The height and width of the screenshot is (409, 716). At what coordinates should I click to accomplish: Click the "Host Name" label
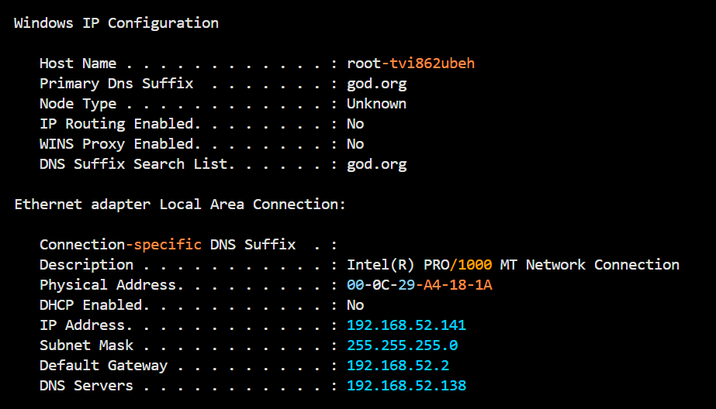tap(78, 64)
